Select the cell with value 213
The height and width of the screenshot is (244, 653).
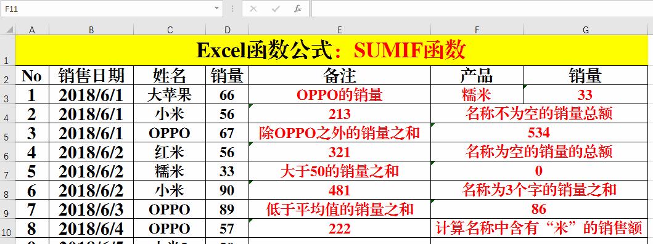(x=340, y=114)
